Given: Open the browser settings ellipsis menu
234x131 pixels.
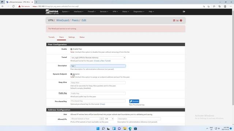Looking at the screenshot, I should point(231,7).
